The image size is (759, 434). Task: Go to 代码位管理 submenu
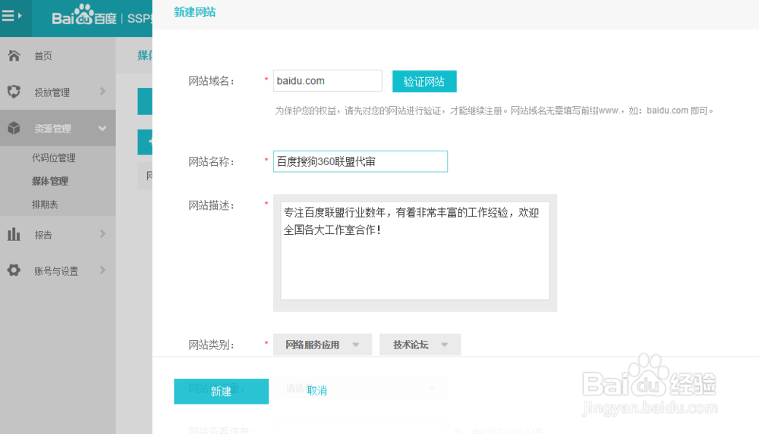(54, 158)
